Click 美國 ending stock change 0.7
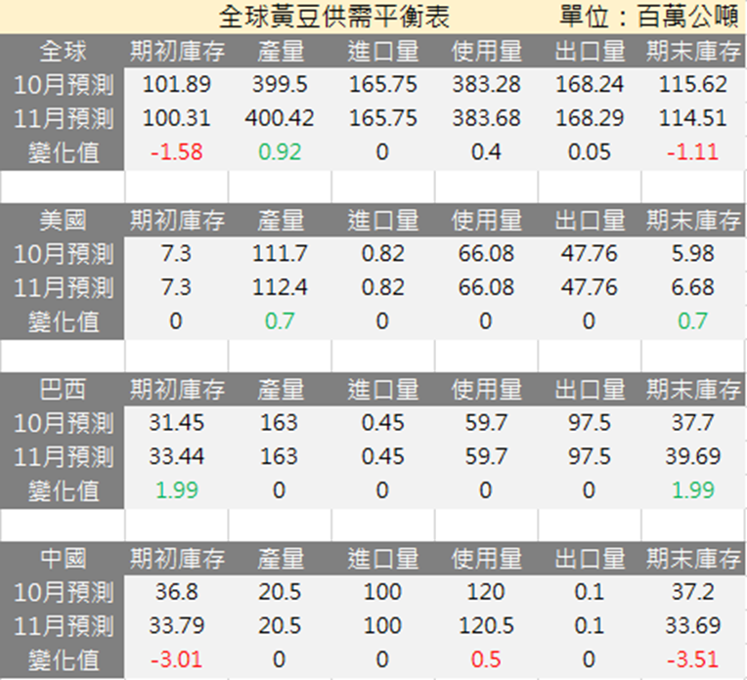Screen dimensions: 747x680 click(692, 321)
